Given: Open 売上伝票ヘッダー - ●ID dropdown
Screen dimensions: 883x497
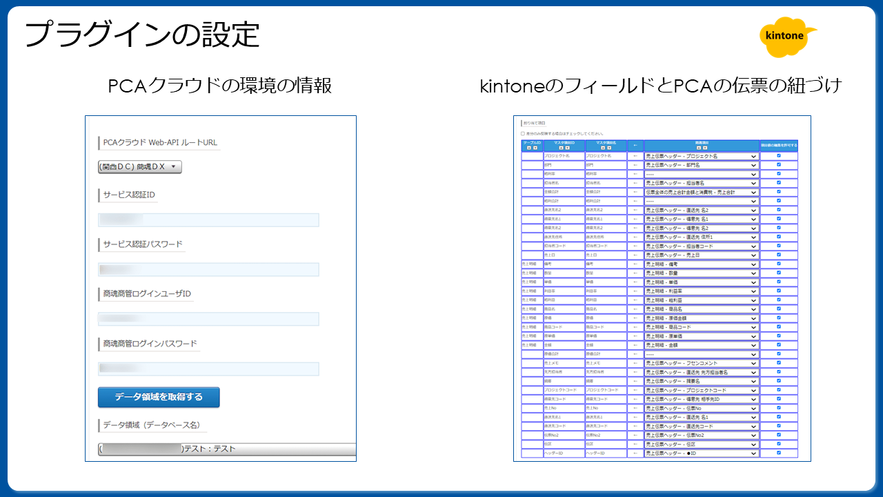Looking at the screenshot, I should [702, 453].
